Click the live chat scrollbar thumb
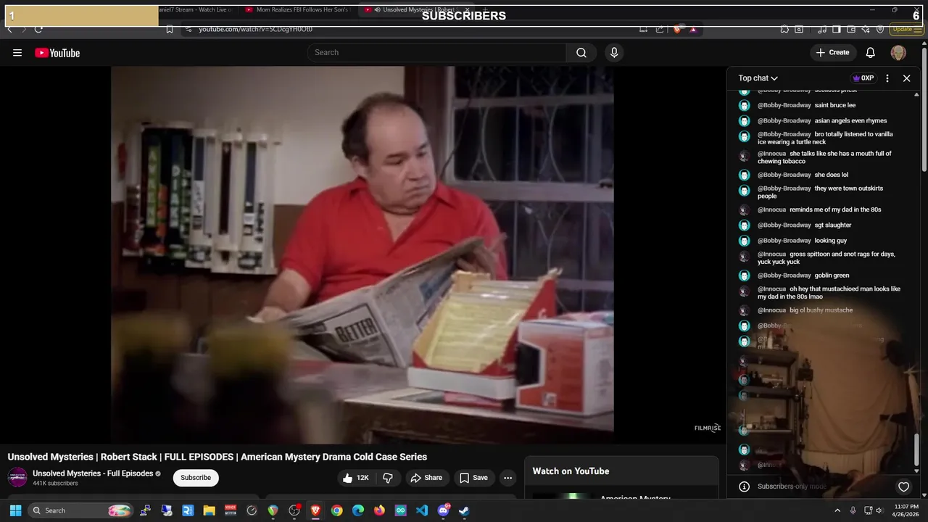 (917, 449)
